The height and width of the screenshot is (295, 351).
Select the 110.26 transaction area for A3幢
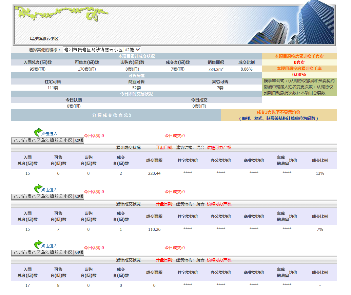(x=154, y=229)
